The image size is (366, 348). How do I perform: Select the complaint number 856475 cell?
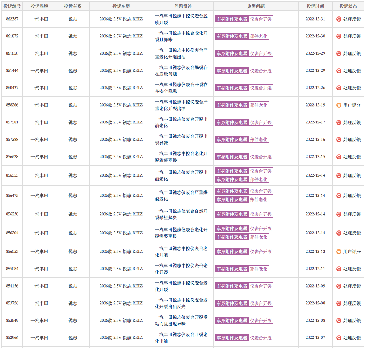tap(12, 196)
